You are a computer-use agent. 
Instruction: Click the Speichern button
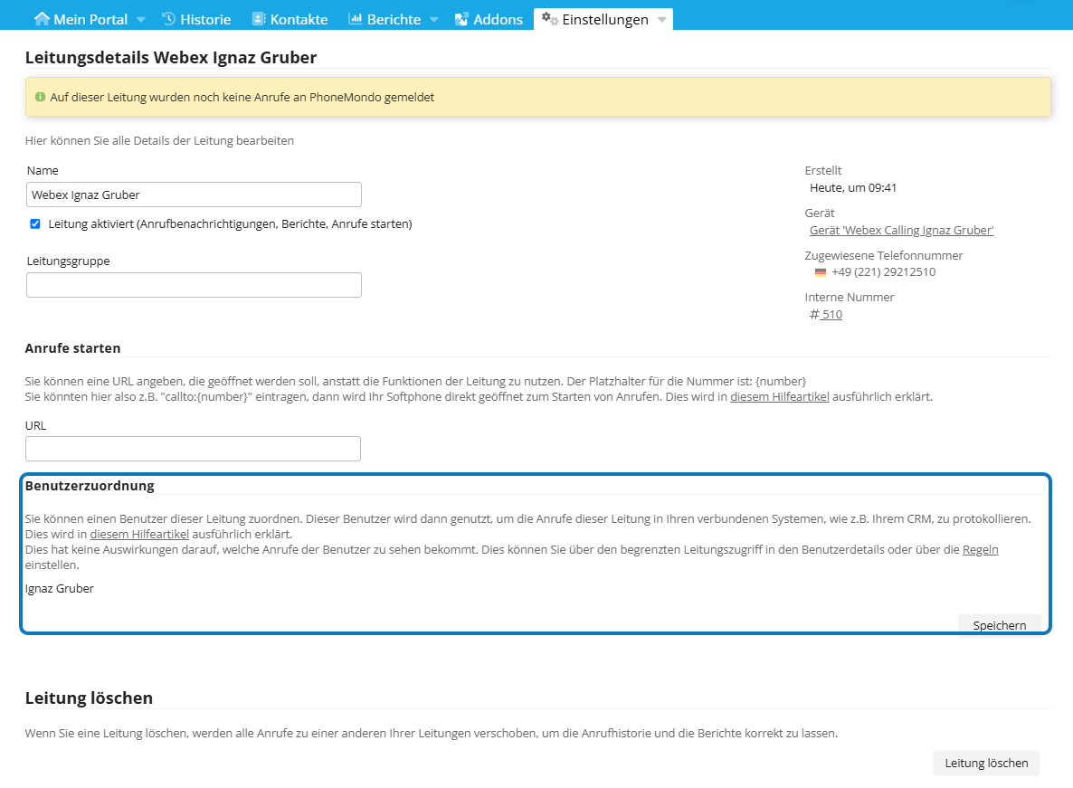[x=1000, y=624]
